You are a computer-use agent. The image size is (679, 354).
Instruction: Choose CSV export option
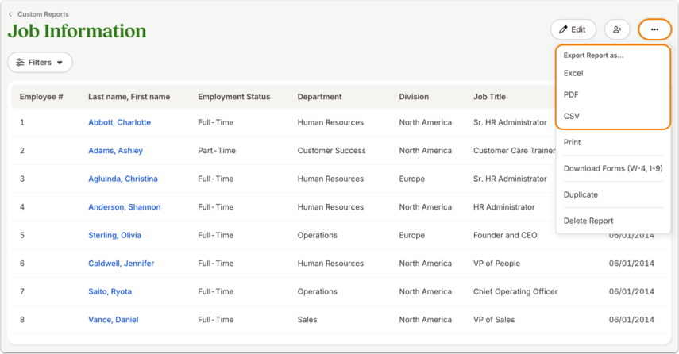[x=571, y=116]
